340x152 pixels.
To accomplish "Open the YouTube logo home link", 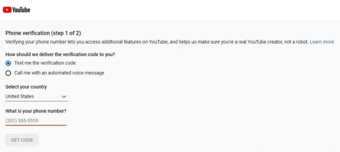I will click(x=16, y=10).
